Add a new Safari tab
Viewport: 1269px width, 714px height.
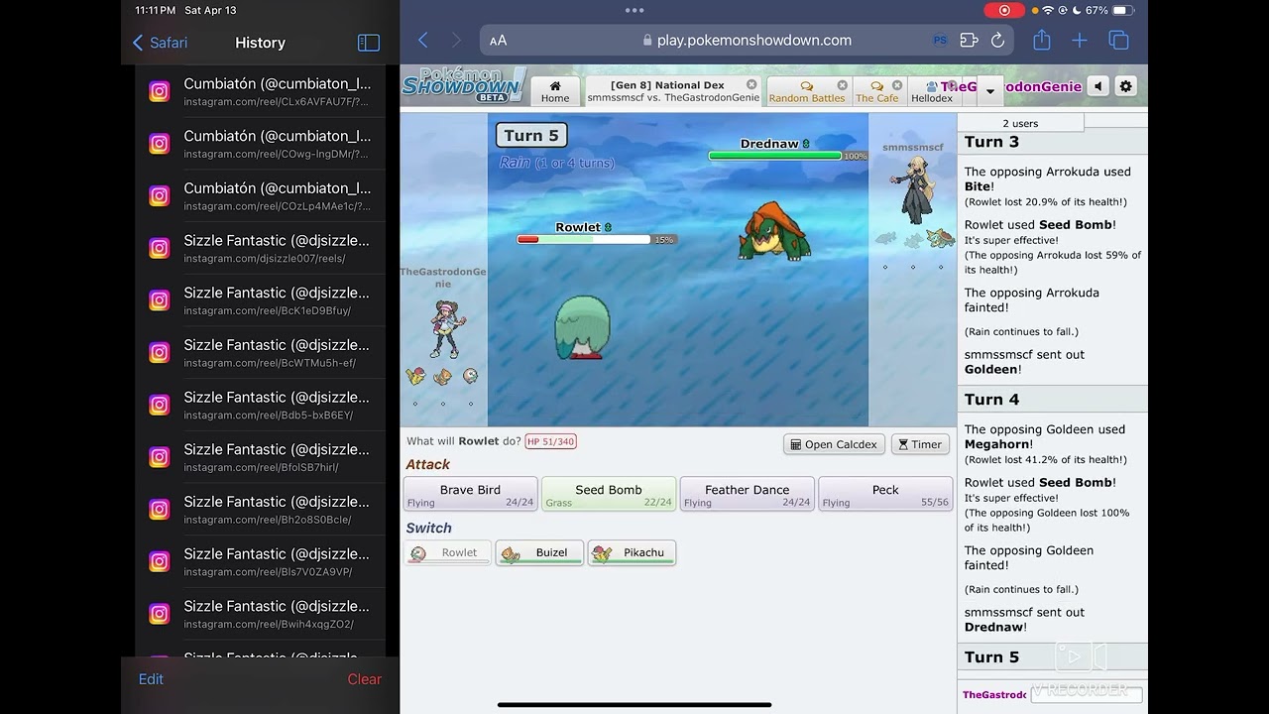pos(1080,41)
